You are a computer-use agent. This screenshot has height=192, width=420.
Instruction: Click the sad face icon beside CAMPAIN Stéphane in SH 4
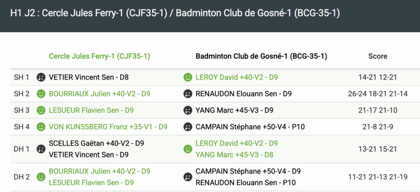pos(187,127)
